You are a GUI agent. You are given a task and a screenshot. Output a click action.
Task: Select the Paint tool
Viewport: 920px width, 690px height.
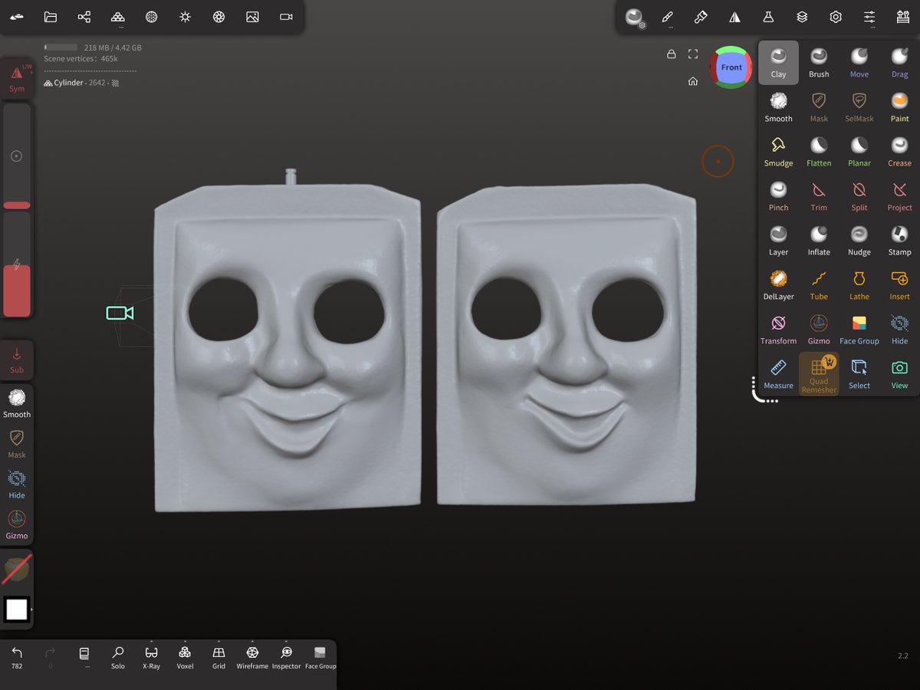pyautogui.click(x=900, y=107)
